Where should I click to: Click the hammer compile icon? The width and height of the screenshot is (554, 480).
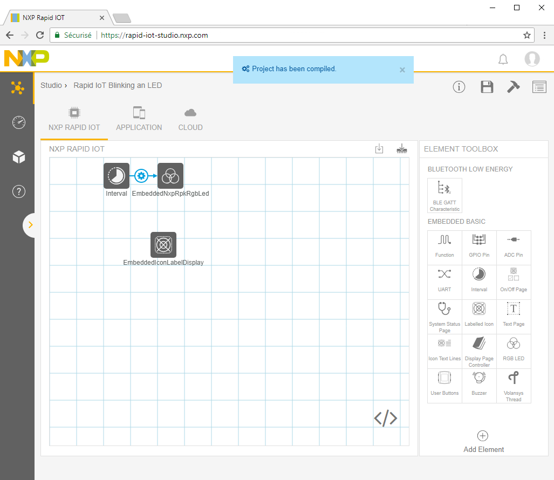513,87
